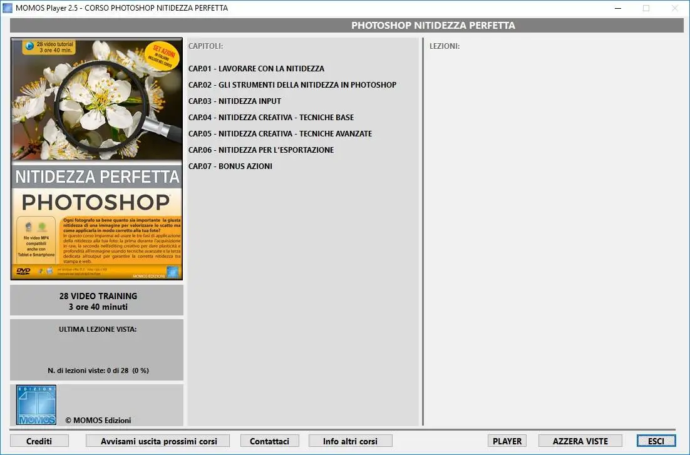Select CAP.02 - GLI STRUMENTI DELLA NITIDEZZA IN PHOTOSHOP

point(292,85)
